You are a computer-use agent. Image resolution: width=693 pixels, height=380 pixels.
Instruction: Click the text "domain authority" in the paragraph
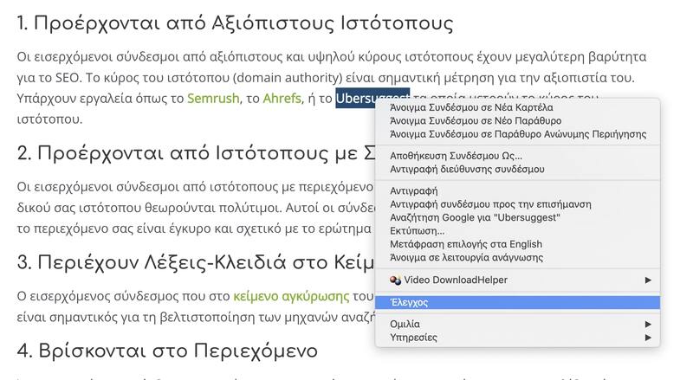pos(288,78)
